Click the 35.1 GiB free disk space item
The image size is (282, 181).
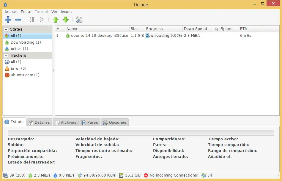[x=130, y=175]
